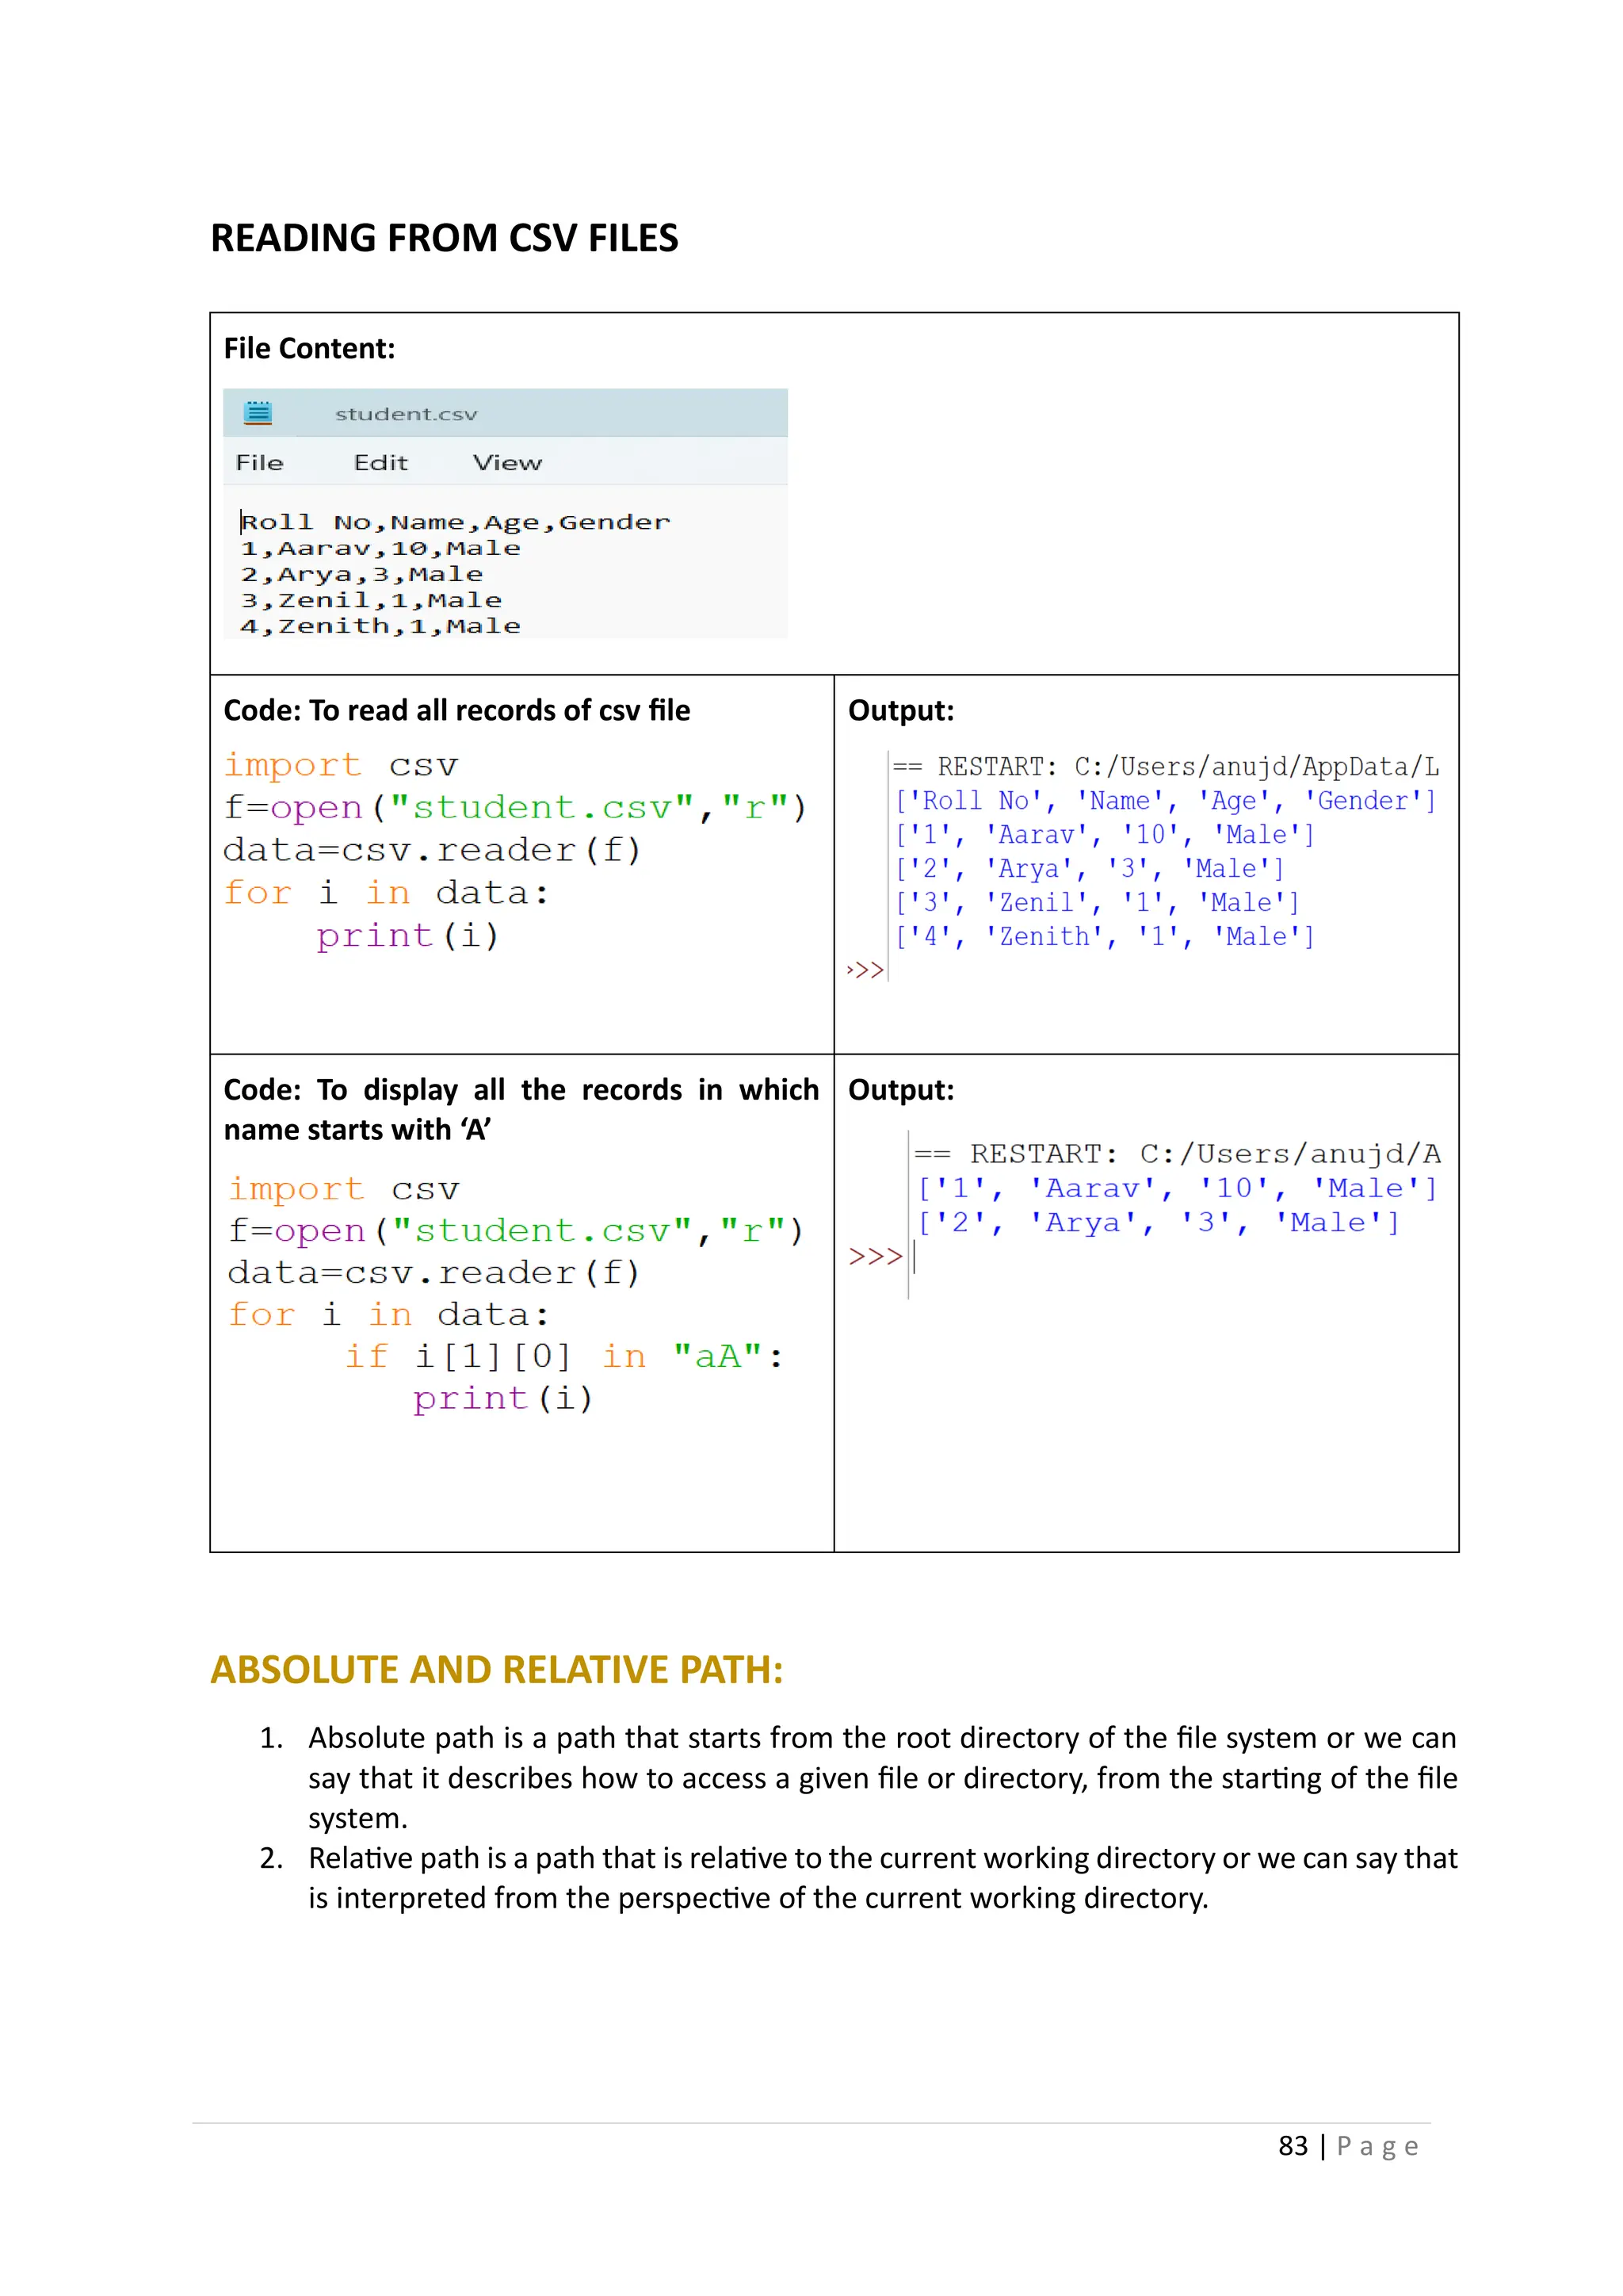1623x2296 pixels.
Task: Click 'Code: To read all records of csv file'
Action: click(456, 711)
